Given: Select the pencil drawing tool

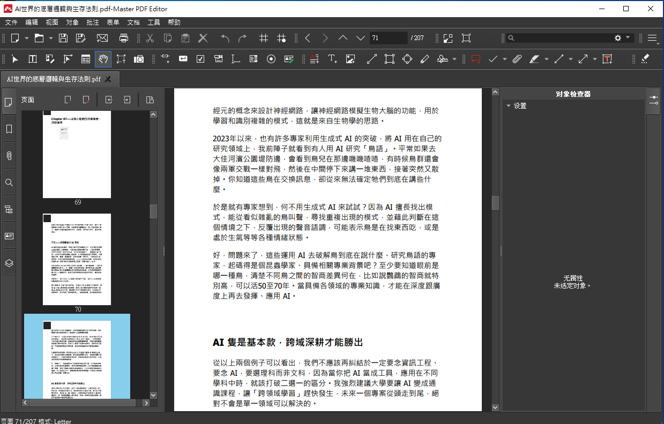Looking at the screenshot, I should 425,59.
